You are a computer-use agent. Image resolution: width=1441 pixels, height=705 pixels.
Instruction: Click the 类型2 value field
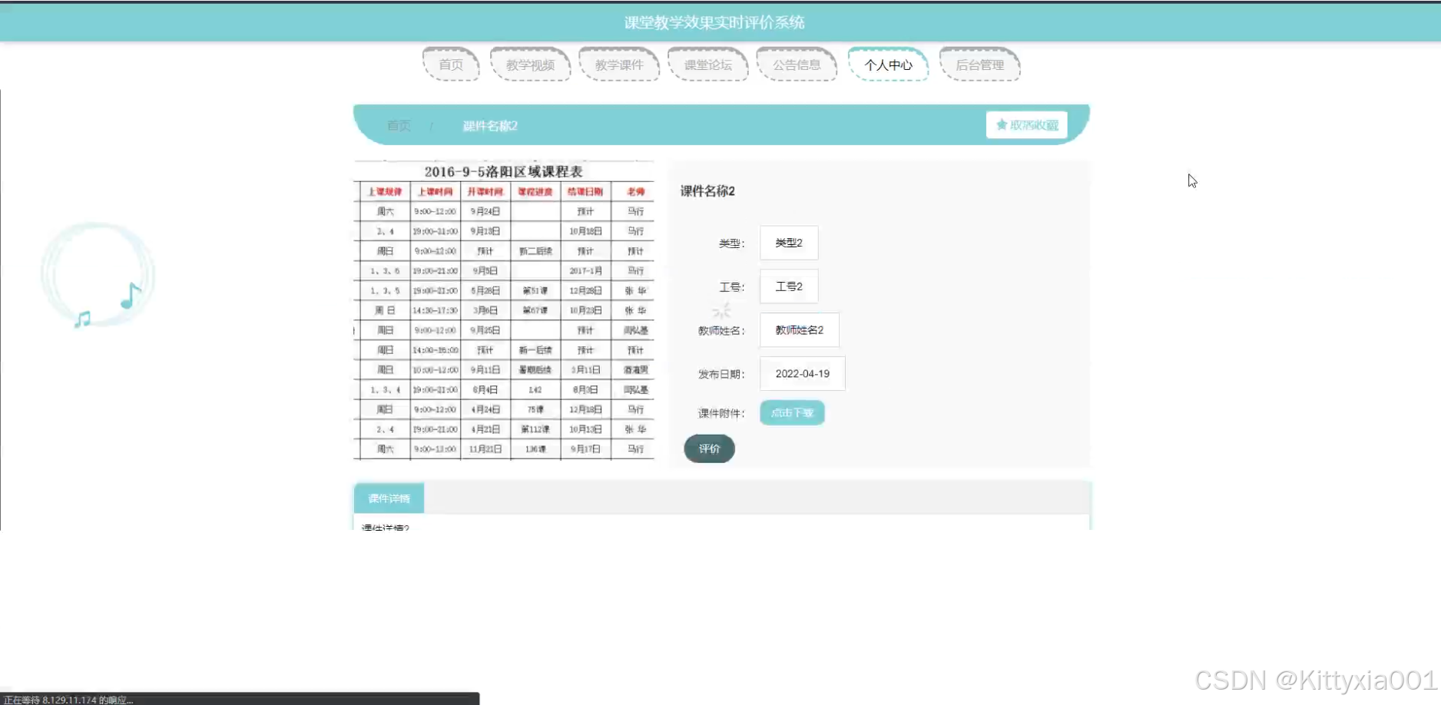[789, 243]
